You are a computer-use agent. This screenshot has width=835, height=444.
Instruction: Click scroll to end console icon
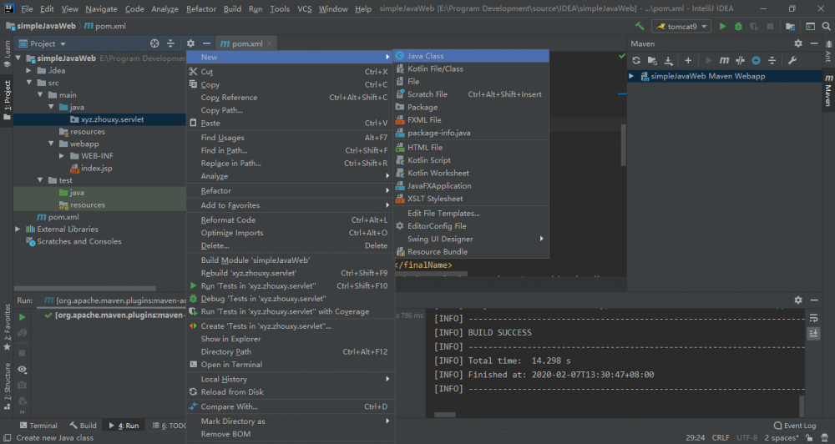pyautogui.click(x=813, y=333)
